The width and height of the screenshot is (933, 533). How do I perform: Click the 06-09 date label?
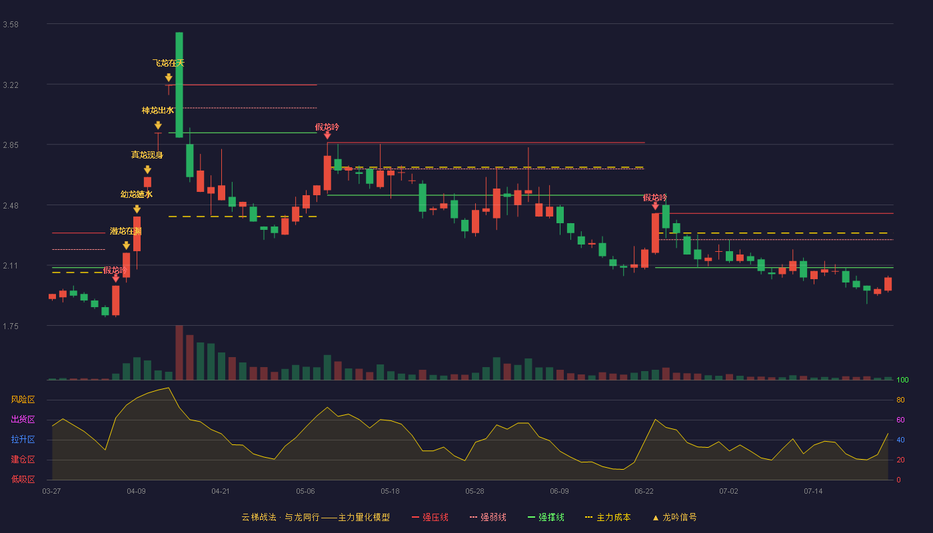point(559,491)
